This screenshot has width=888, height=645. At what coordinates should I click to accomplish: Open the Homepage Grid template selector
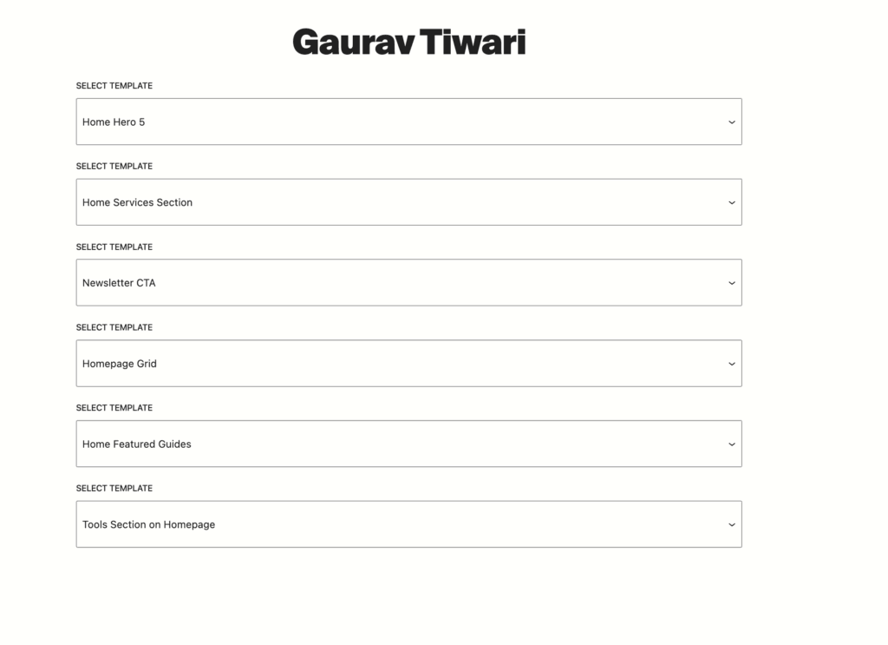(409, 363)
